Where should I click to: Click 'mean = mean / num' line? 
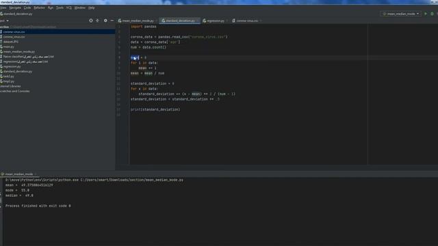click(x=147, y=73)
